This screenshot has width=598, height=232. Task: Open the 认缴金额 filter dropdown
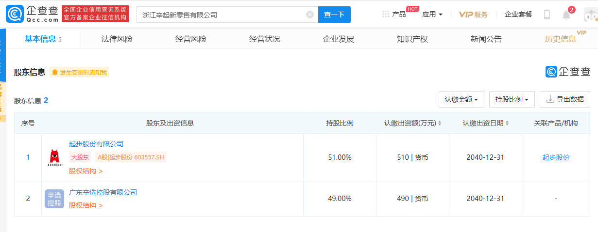461,99
